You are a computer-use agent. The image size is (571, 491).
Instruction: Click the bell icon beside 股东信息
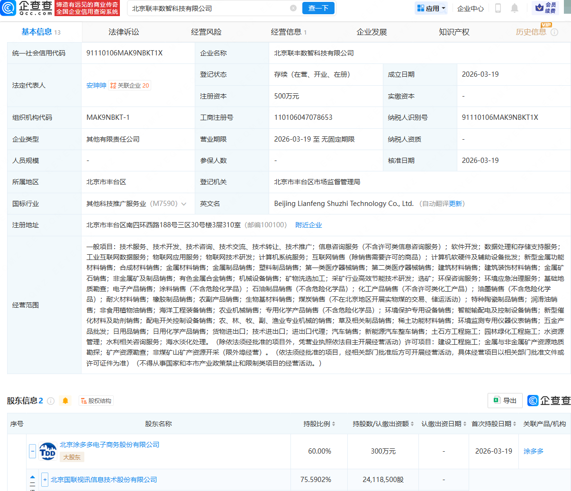(65, 400)
